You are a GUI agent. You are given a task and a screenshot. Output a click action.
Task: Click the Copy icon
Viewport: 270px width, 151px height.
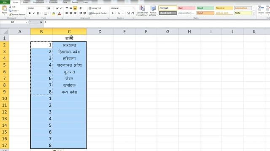[x=10, y=10]
